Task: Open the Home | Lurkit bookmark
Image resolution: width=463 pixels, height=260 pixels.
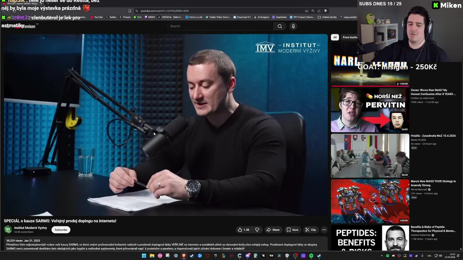Action: [x=194, y=17]
